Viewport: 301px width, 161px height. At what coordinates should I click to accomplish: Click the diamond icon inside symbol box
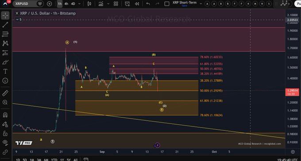point(40,4)
